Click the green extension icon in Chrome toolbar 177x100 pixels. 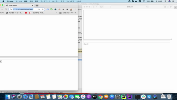pos(51,9)
